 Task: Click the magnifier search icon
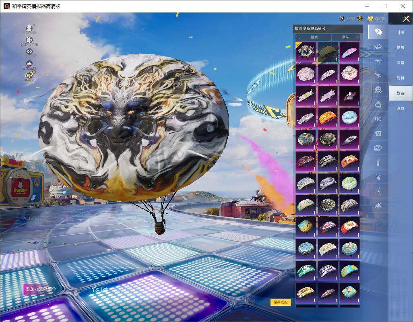pyautogui.click(x=298, y=37)
